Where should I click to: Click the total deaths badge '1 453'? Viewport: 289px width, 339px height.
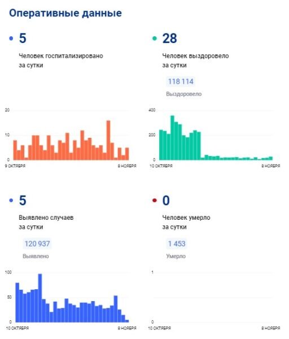click(x=177, y=244)
